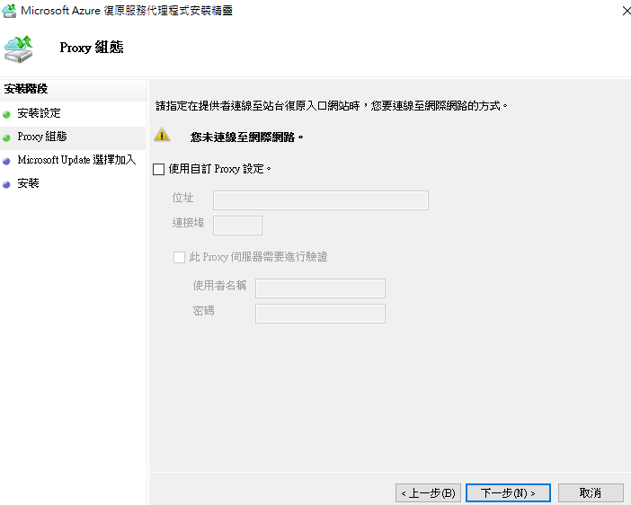The image size is (631, 505).
Task: Click the cloud backup drive header icon
Action: 18,49
